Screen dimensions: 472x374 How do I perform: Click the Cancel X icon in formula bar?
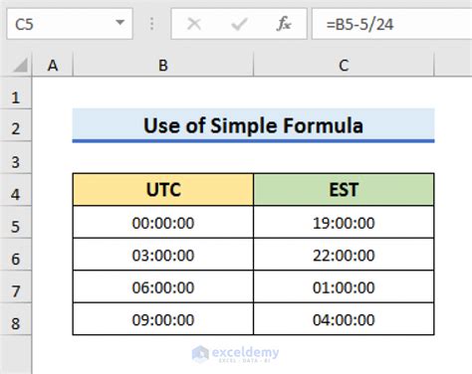(194, 24)
